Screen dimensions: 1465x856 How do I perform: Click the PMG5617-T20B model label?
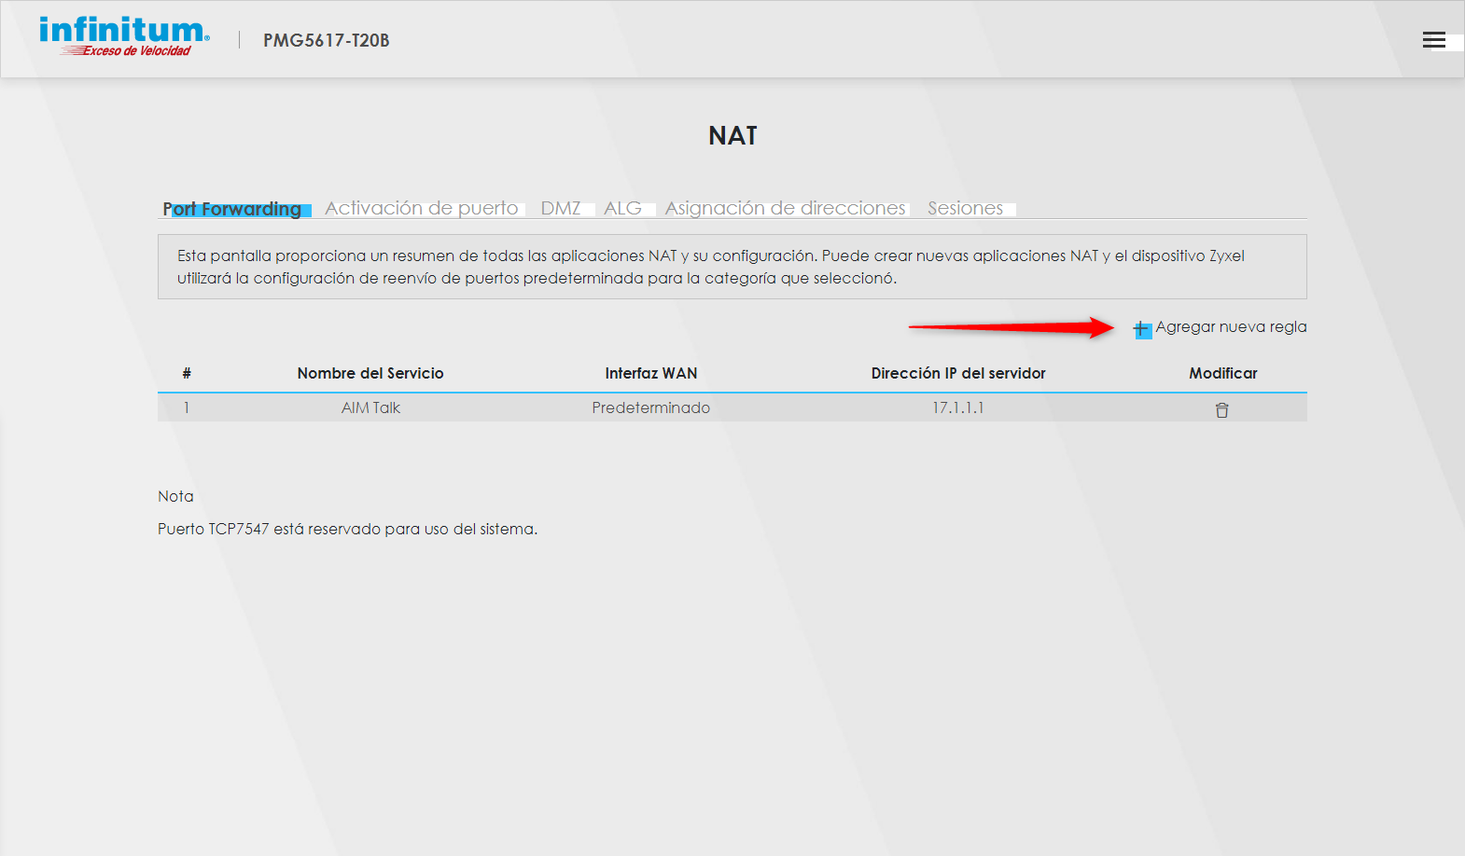click(x=326, y=40)
